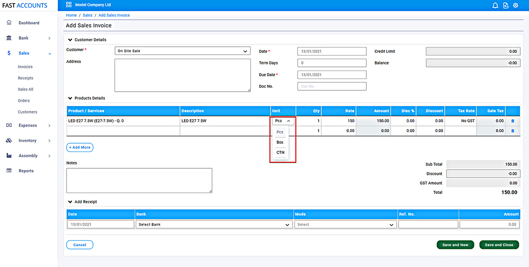The height and width of the screenshot is (267, 529).
Task: Click the Expenses money icon
Action: pyautogui.click(x=9, y=125)
